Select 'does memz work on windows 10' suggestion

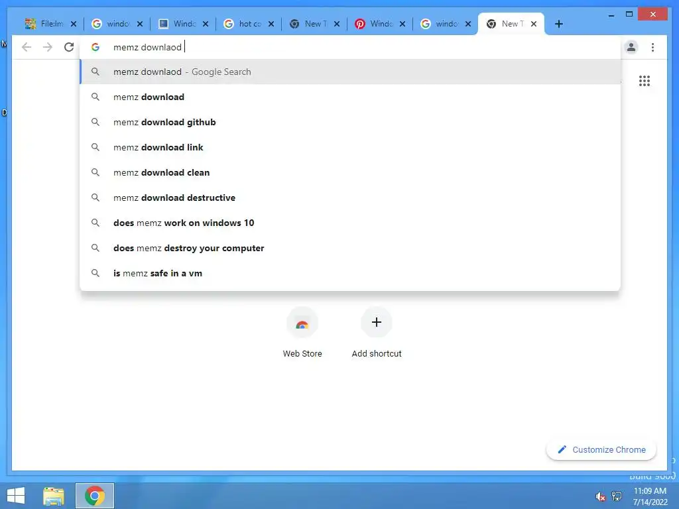coord(350,223)
